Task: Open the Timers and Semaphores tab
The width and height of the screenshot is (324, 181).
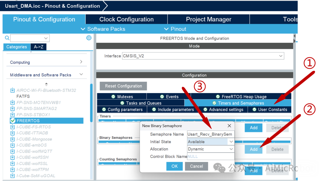Action: [238, 103]
